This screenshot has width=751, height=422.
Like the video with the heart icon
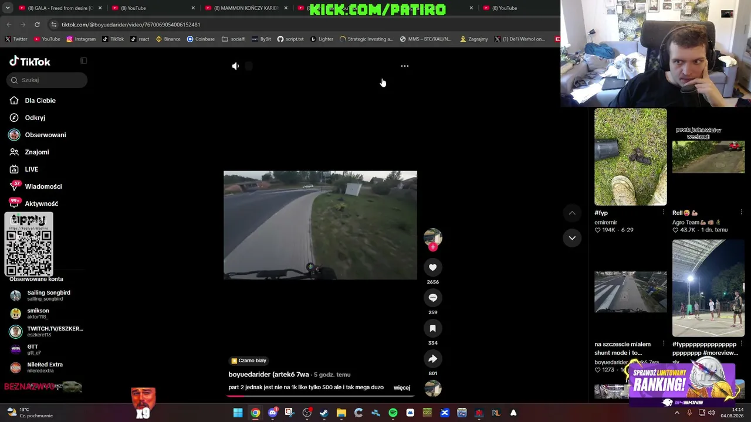click(x=433, y=267)
